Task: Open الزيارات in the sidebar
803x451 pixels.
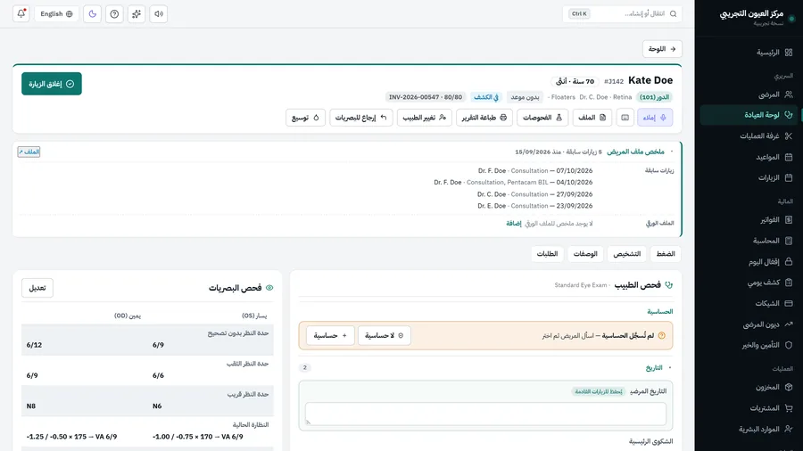Action: [x=749, y=178]
